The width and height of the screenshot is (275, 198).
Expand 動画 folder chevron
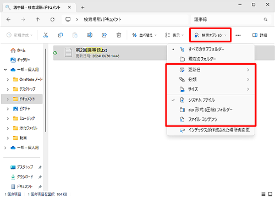pyautogui.click(x=8, y=138)
